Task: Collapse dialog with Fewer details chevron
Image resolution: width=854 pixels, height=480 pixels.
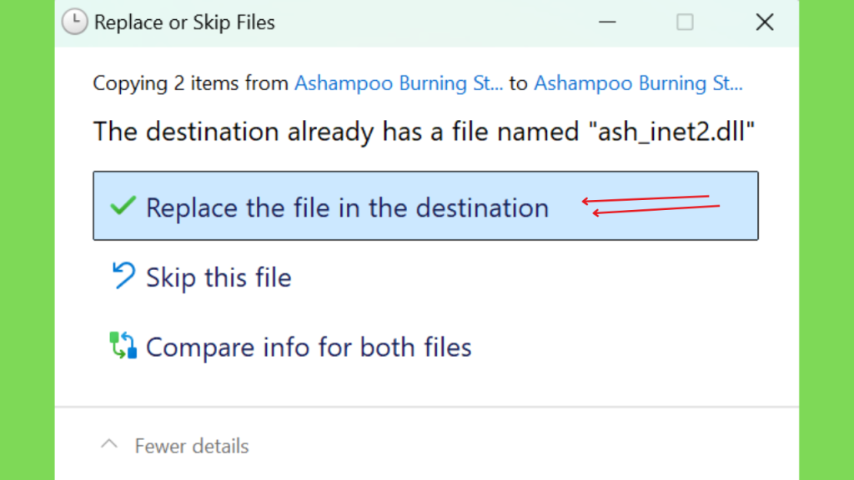Action: 109,444
